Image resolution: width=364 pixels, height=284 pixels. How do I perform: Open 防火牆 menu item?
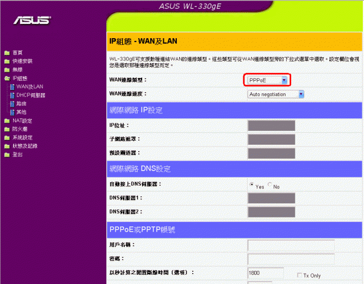coord(20,129)
